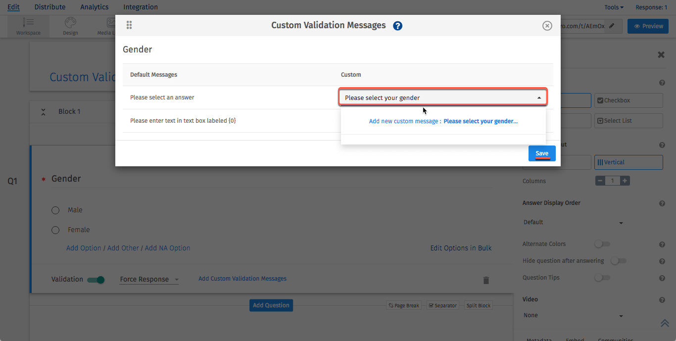Turn on Hide question after answering

click(618, 261)
